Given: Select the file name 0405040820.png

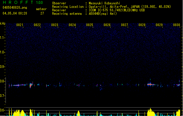Looking at the screenshot, I should [x=15, y=8].
